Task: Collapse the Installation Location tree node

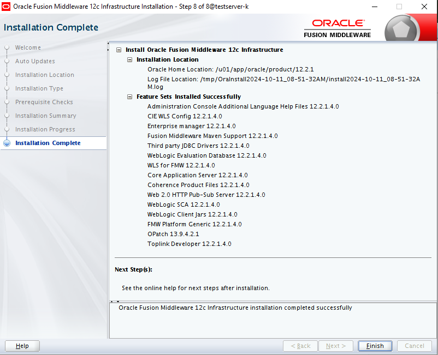Action: (x=129, y=59)
